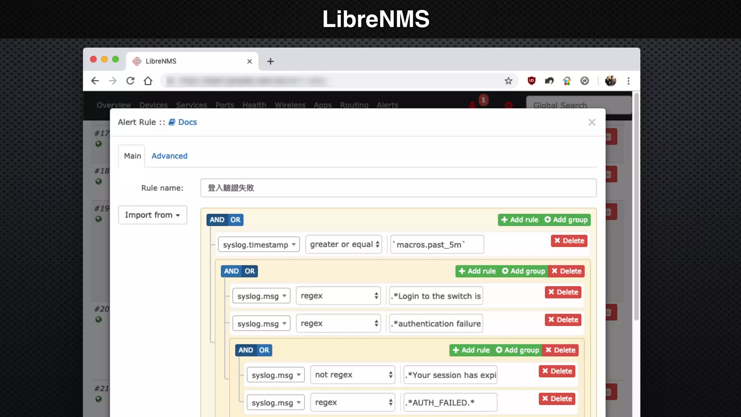Select AND in the third-level group
Viewport: 741px width, 417px height.
245,350
